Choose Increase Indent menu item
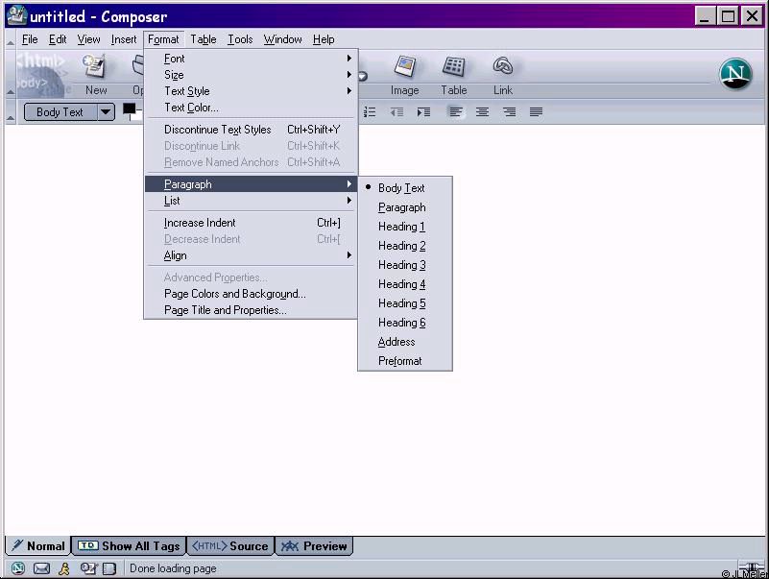Image resolution: width=769 pixels, height=579 pixels. click(x=252, y=222)
